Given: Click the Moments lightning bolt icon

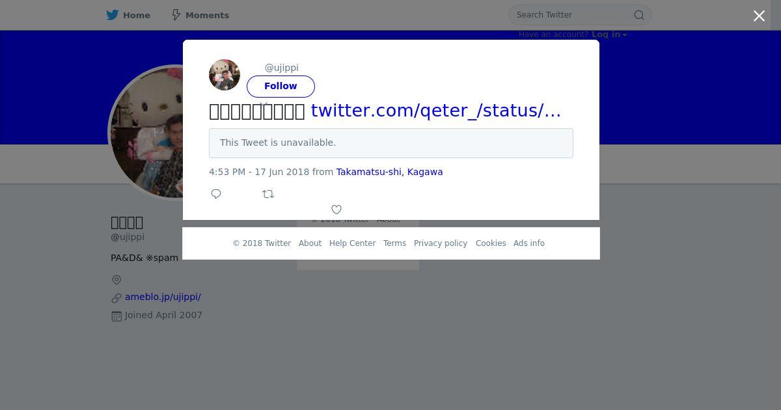Looking at the screenshot, I should point(176,15).
